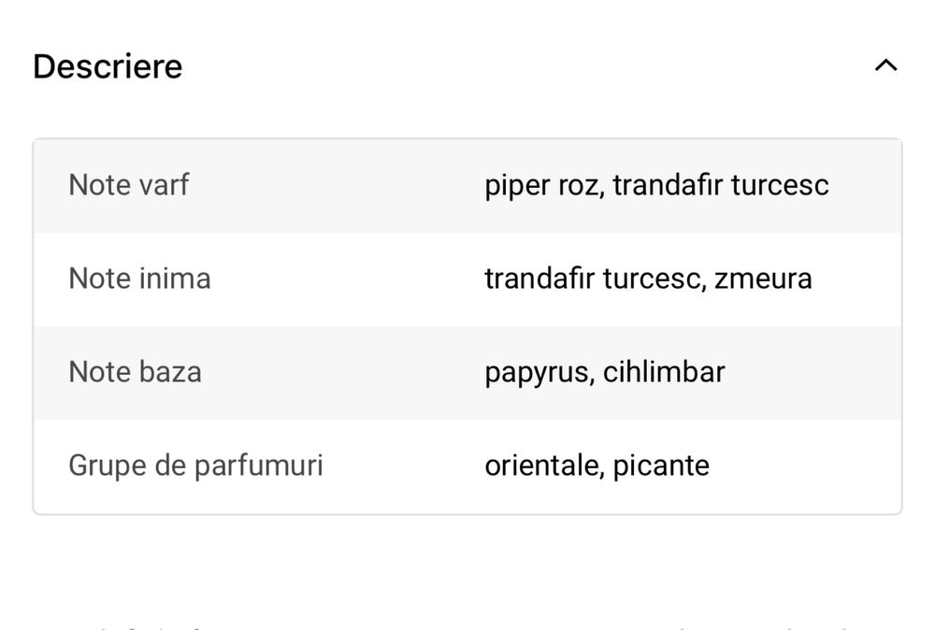Click the 'zmeura' heart note
The image size is (935, 630).
(x=763, y=279)
